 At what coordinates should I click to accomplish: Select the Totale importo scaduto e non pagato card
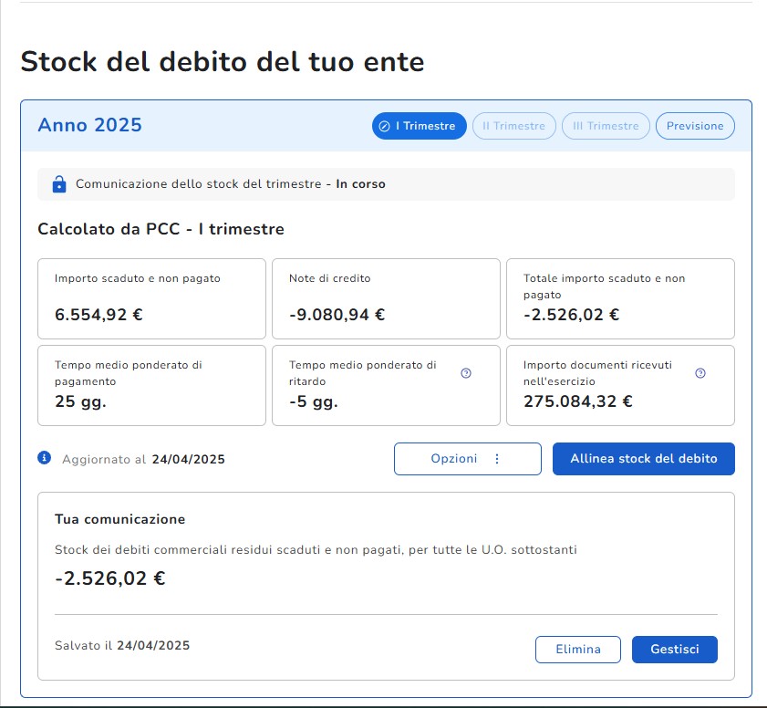[x=620, y=299]
